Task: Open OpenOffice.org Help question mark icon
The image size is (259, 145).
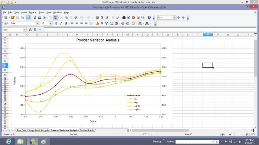Action: tap(149, 17)
